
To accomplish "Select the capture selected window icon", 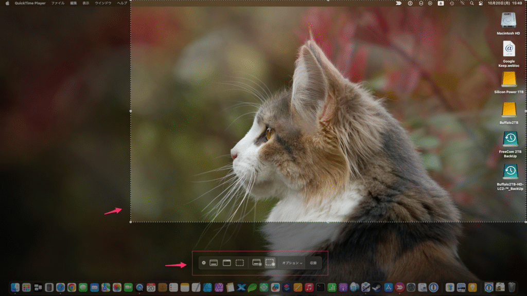I will pyautogui.click(x=226, y=263).
